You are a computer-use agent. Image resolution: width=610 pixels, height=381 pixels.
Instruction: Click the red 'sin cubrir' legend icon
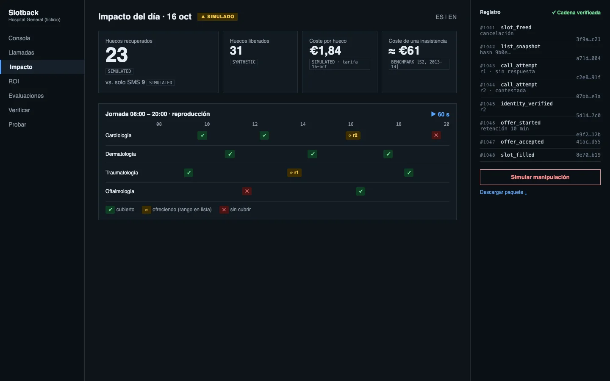coord(224,210)
